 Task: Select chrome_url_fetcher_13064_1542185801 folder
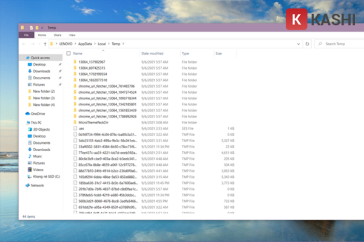[x=107, y=104]
